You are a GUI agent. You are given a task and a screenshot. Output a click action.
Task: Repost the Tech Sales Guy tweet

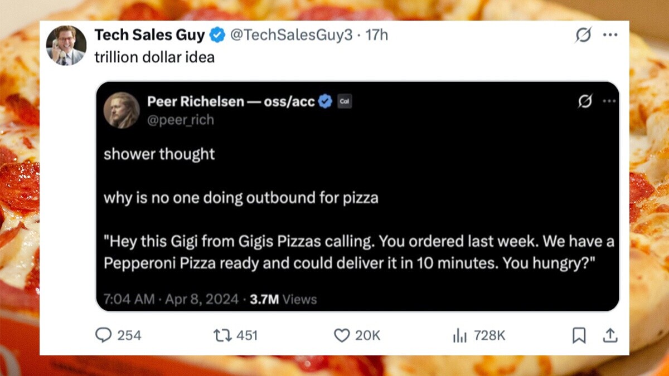[x=222, y=335]
